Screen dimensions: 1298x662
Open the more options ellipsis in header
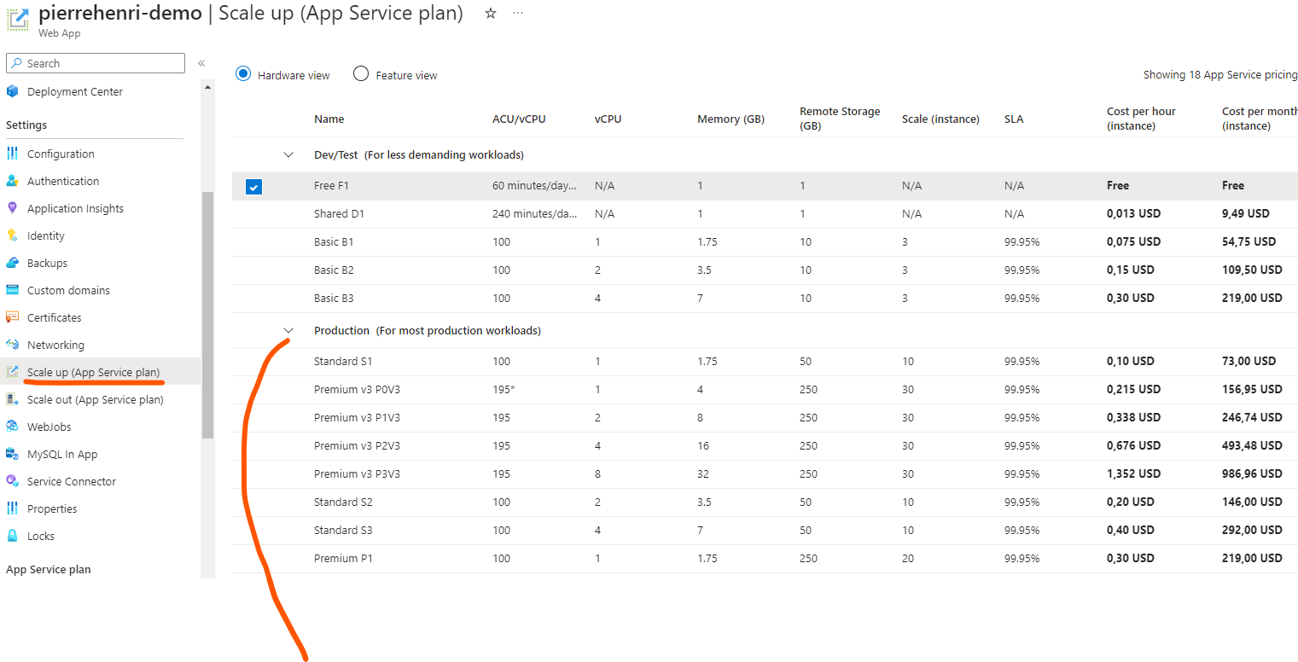tap(518, 14)
